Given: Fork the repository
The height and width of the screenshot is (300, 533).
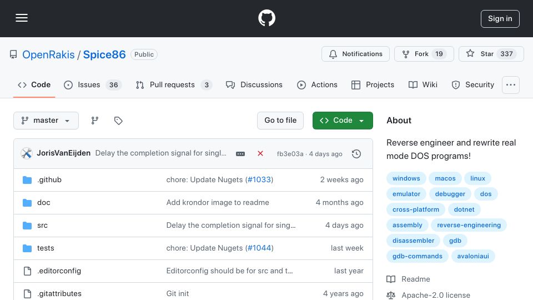Looking at the screenshot, I should [424, 54].
